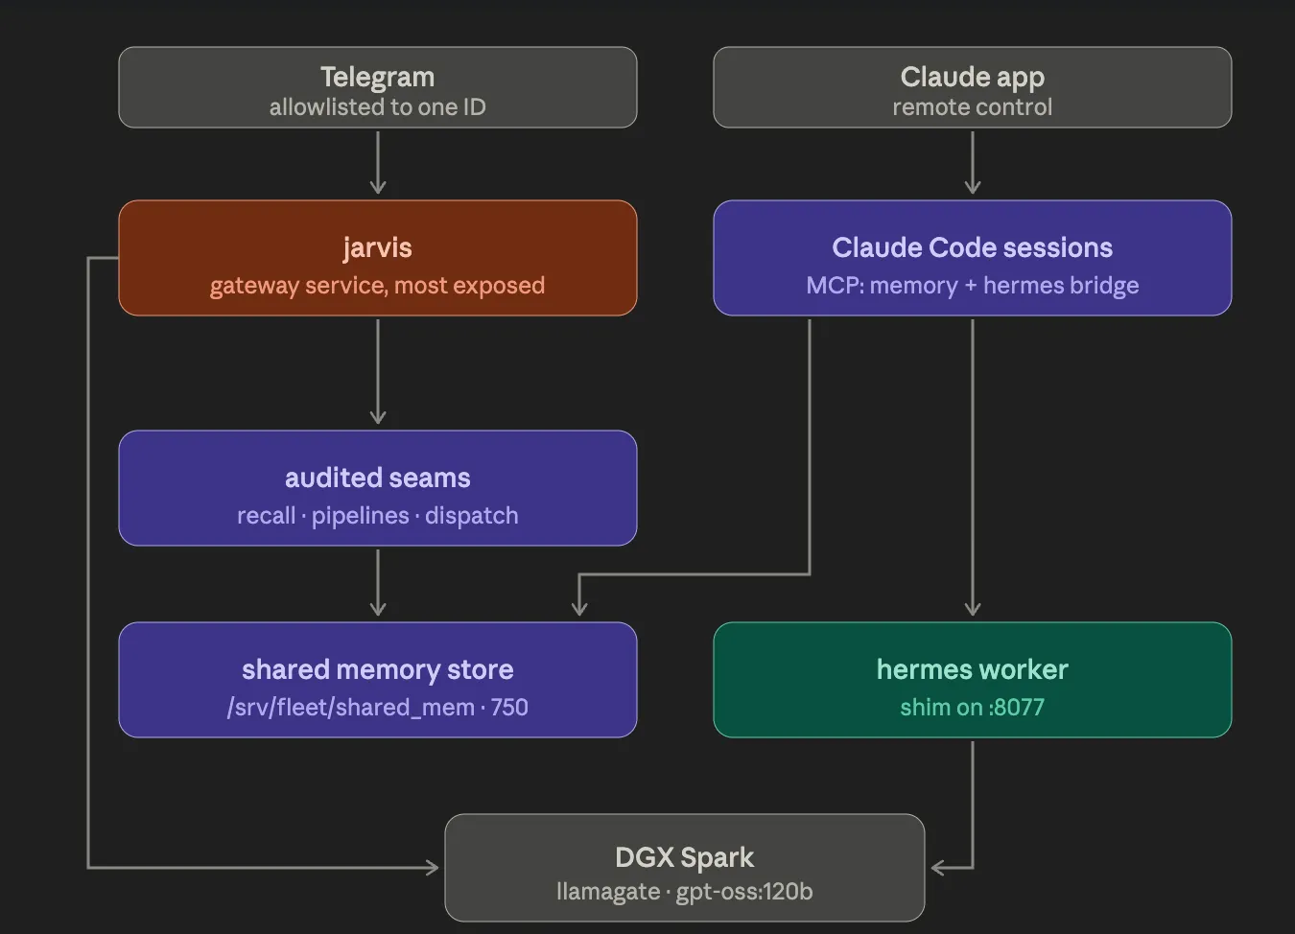
Task: Select the DGX Spark node
Action: pos(685,868)
